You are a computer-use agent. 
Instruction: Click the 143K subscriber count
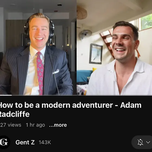45,142
